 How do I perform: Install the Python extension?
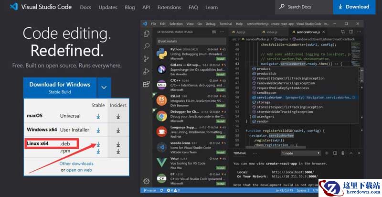[x=221, y=59]
